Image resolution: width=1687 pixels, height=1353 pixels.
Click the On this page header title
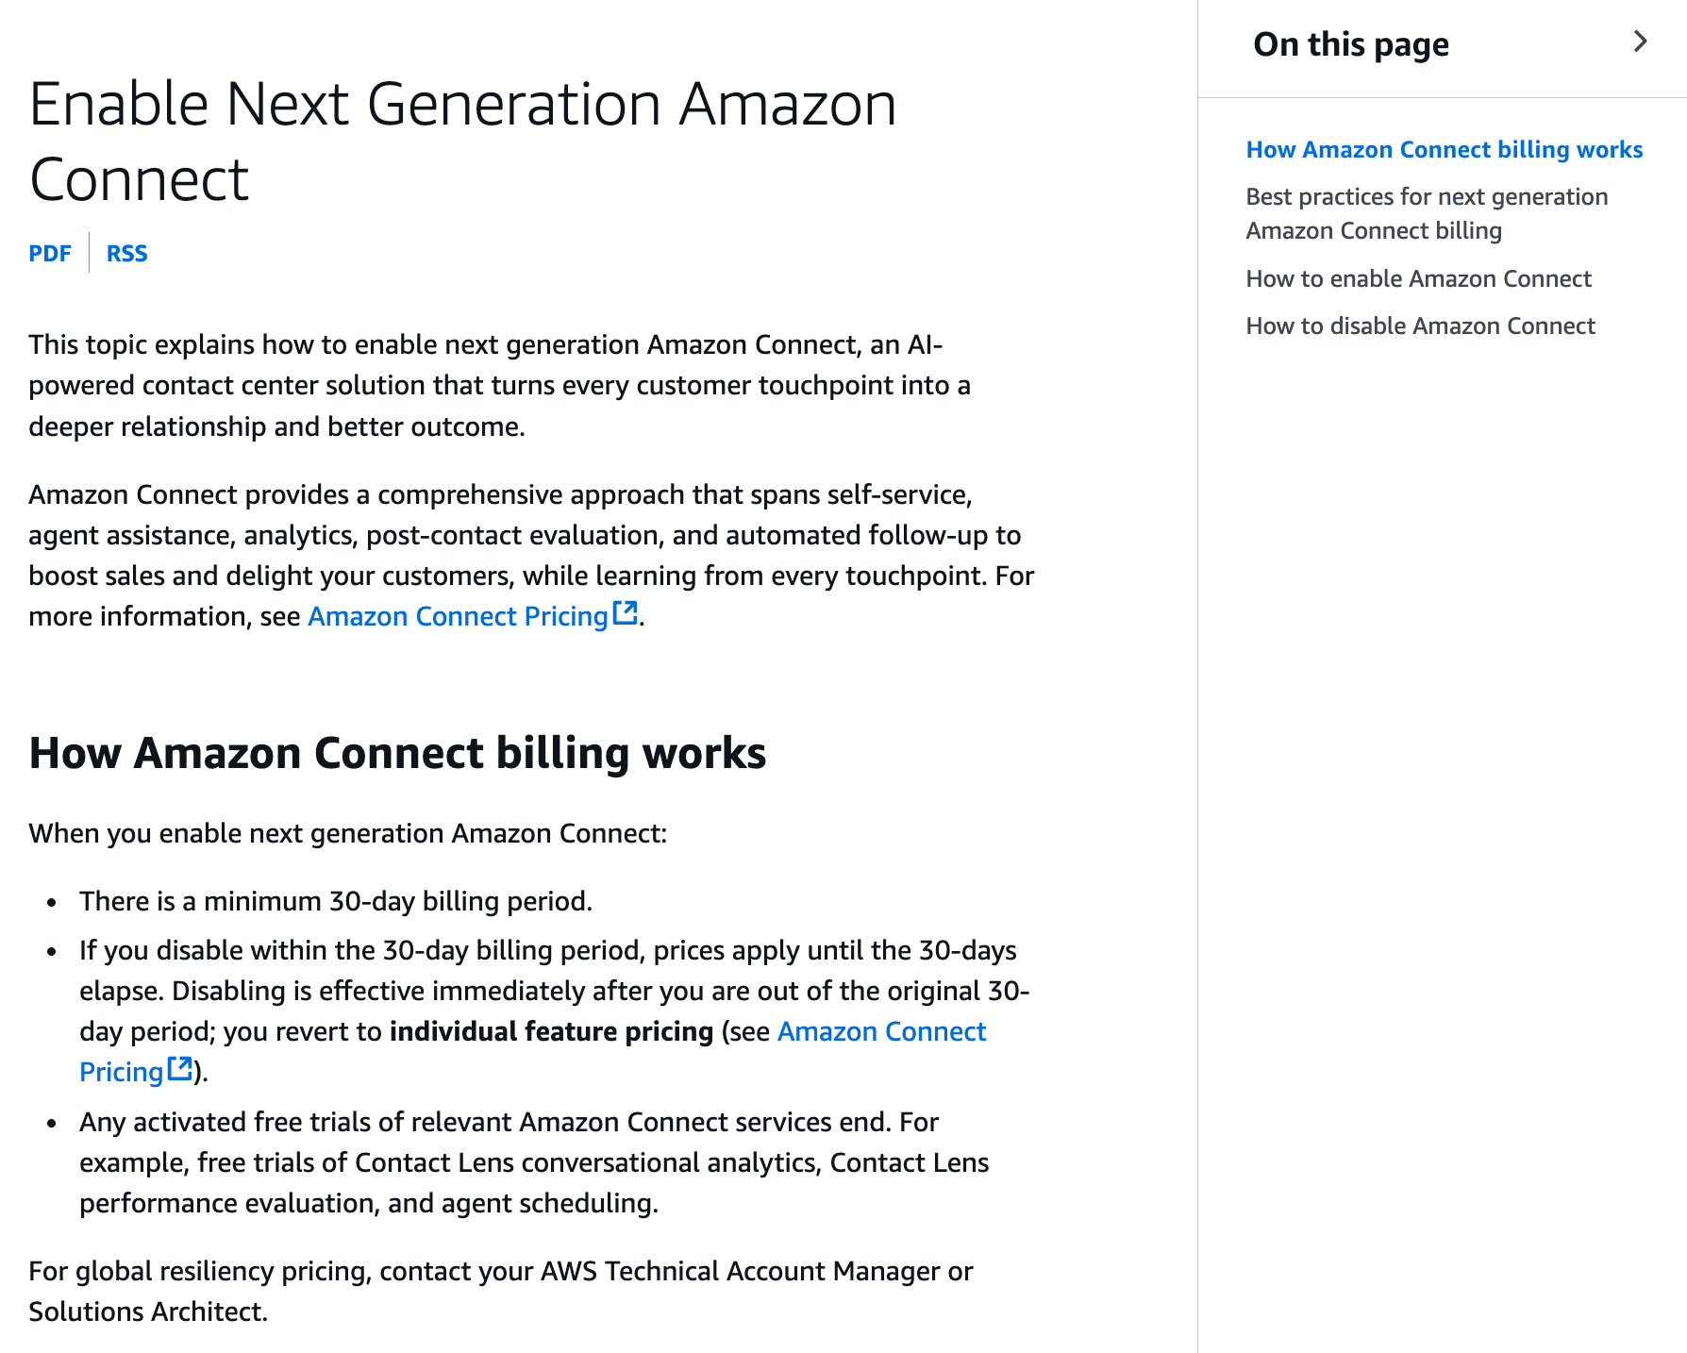click(x=1350, y=44)
